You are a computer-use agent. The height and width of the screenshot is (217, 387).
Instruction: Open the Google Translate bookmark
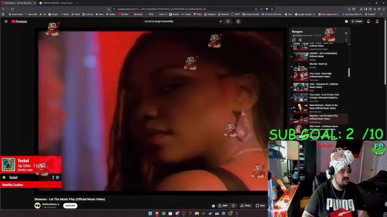click(251, 14)
